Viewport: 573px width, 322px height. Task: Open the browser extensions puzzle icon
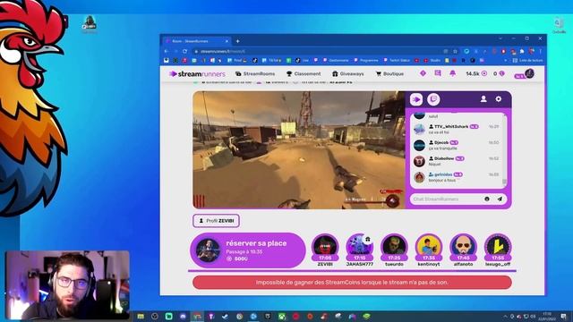pos(522,51)
